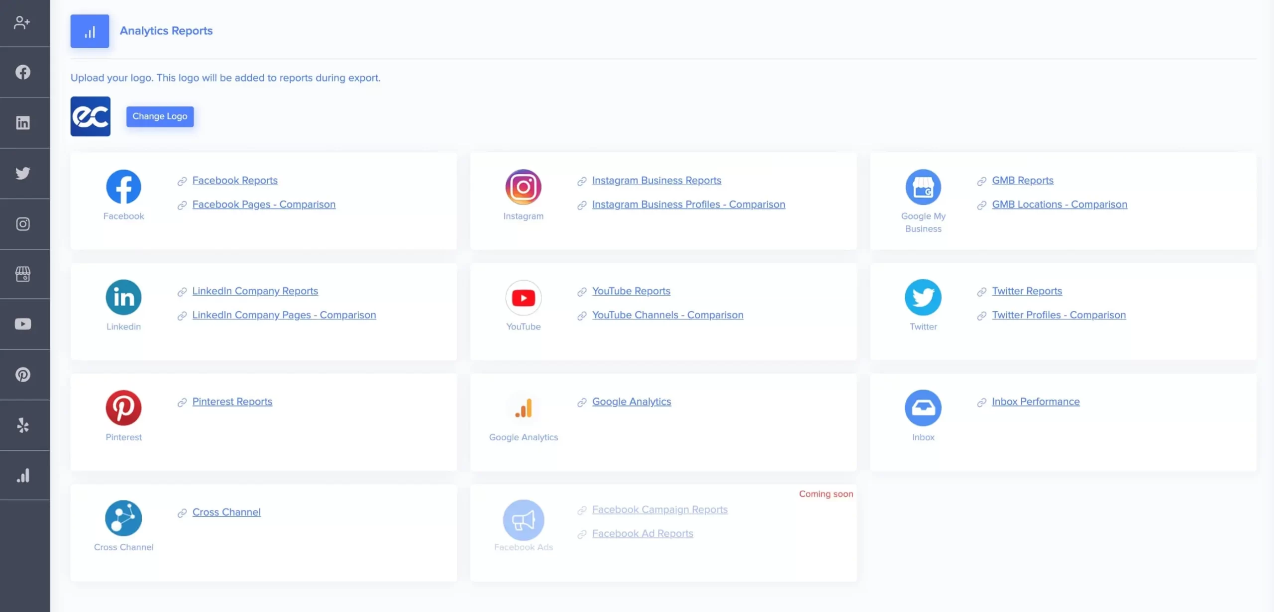Click the Facebook Ads megaphone logo
This screenshot has height=612, width=1274.
point(523,520)
